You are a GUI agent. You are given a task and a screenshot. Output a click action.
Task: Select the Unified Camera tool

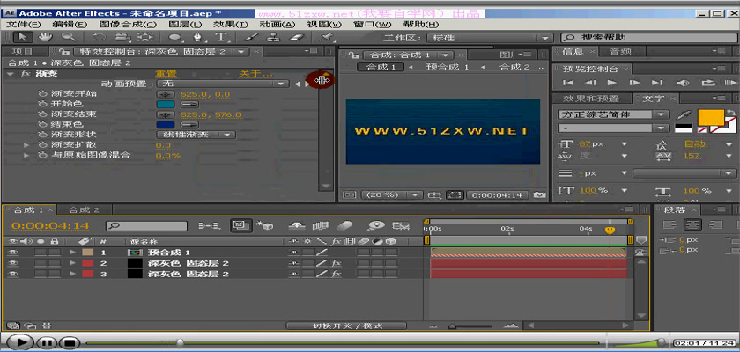[x=122, y=37]
